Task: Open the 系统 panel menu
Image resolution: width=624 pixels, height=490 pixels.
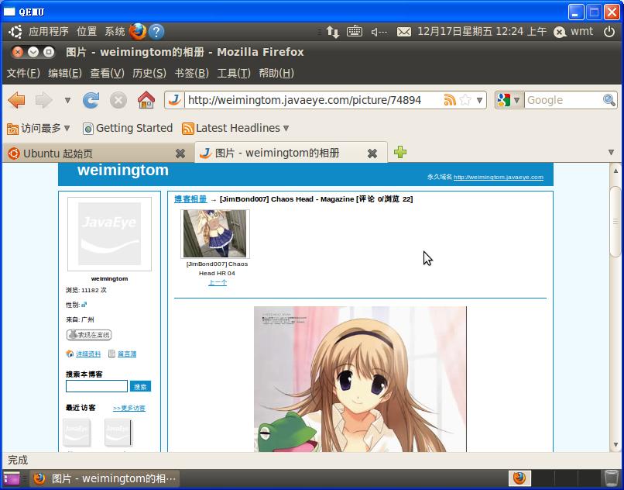Action: [x=115, y=32]
